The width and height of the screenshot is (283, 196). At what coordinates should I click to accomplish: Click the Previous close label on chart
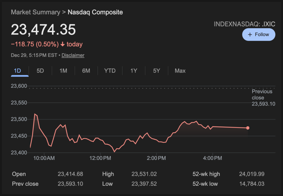tap(262, 94)
